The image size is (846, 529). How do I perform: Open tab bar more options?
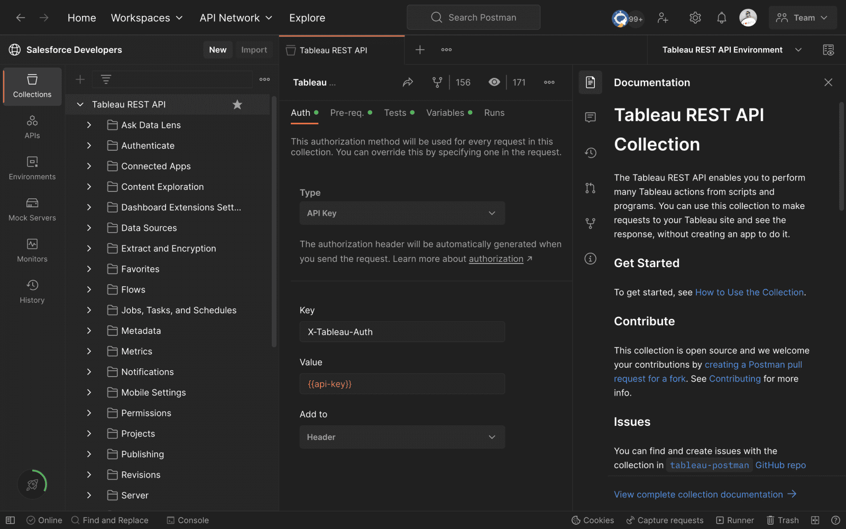[446, 50]
